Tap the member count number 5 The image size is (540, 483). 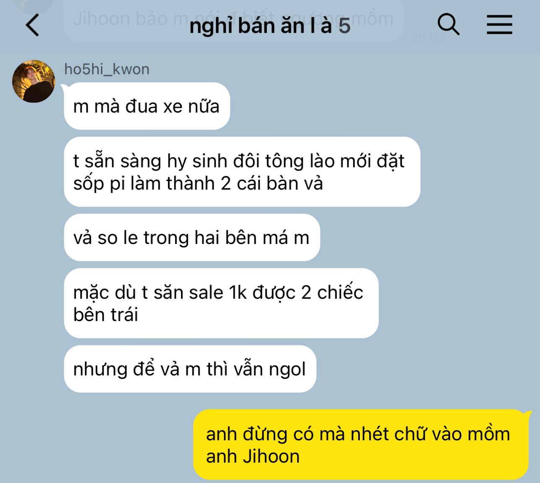344,26
